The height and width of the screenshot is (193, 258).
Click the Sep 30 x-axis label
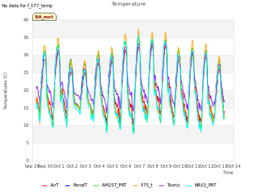(x=46, y=166)
